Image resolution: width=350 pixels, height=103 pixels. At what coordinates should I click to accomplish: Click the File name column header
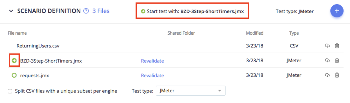[17, 33]
